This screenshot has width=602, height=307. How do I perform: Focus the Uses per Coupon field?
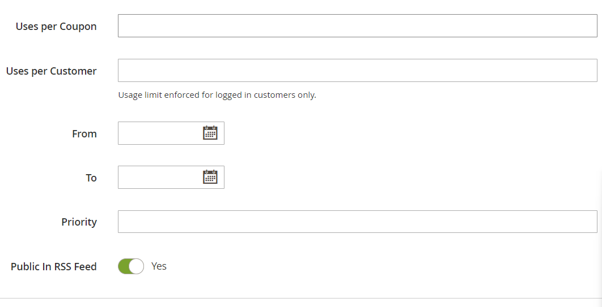tap(358, 25)
